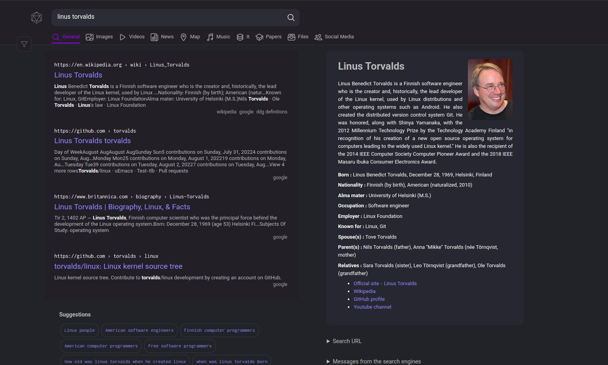Viewport: 608px width, 365px height.
Task: Select 'American software engineers' suggestion
Action: click(139, 331)
